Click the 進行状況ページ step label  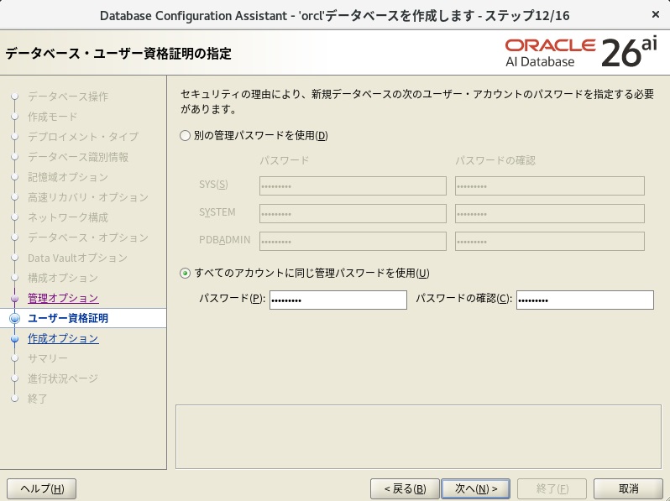63,378
